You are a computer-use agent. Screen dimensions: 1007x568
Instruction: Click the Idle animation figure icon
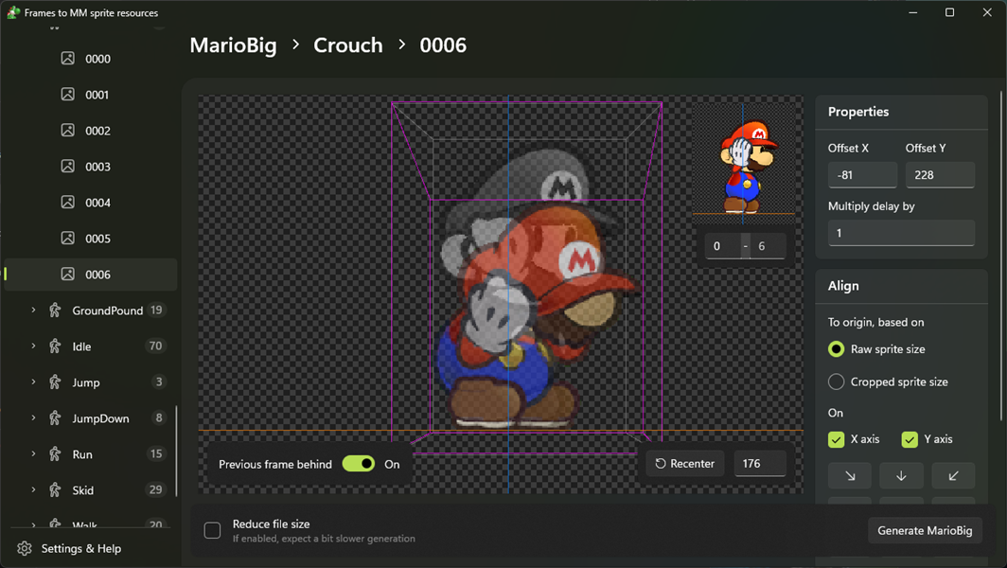[x=55, y=346]
